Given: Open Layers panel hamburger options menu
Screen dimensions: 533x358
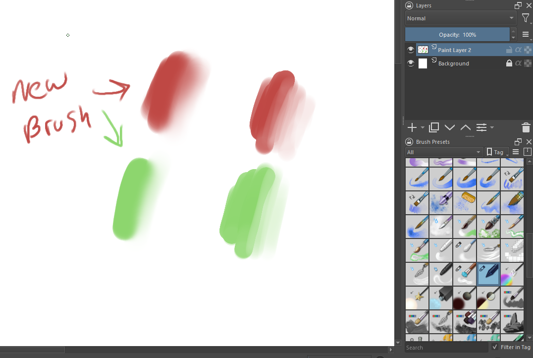Looking at the screenshot, I should click(x=526, y=34).
